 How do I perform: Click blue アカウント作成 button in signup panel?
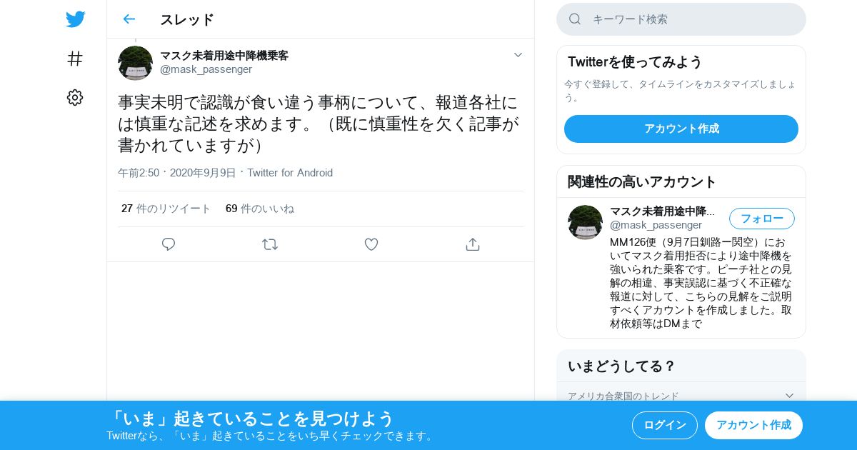point(681,129)
